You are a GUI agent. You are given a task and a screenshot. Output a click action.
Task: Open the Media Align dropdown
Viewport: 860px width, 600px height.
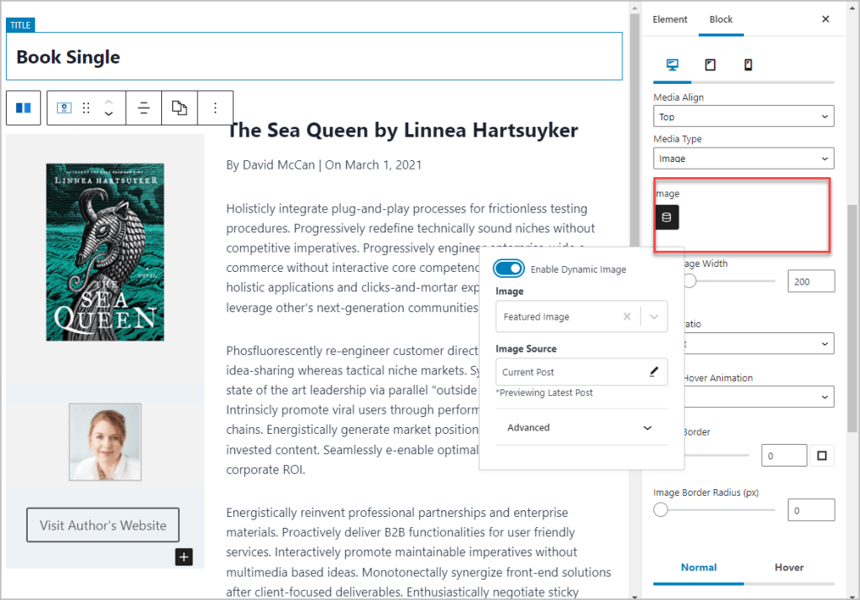point(743,117)
